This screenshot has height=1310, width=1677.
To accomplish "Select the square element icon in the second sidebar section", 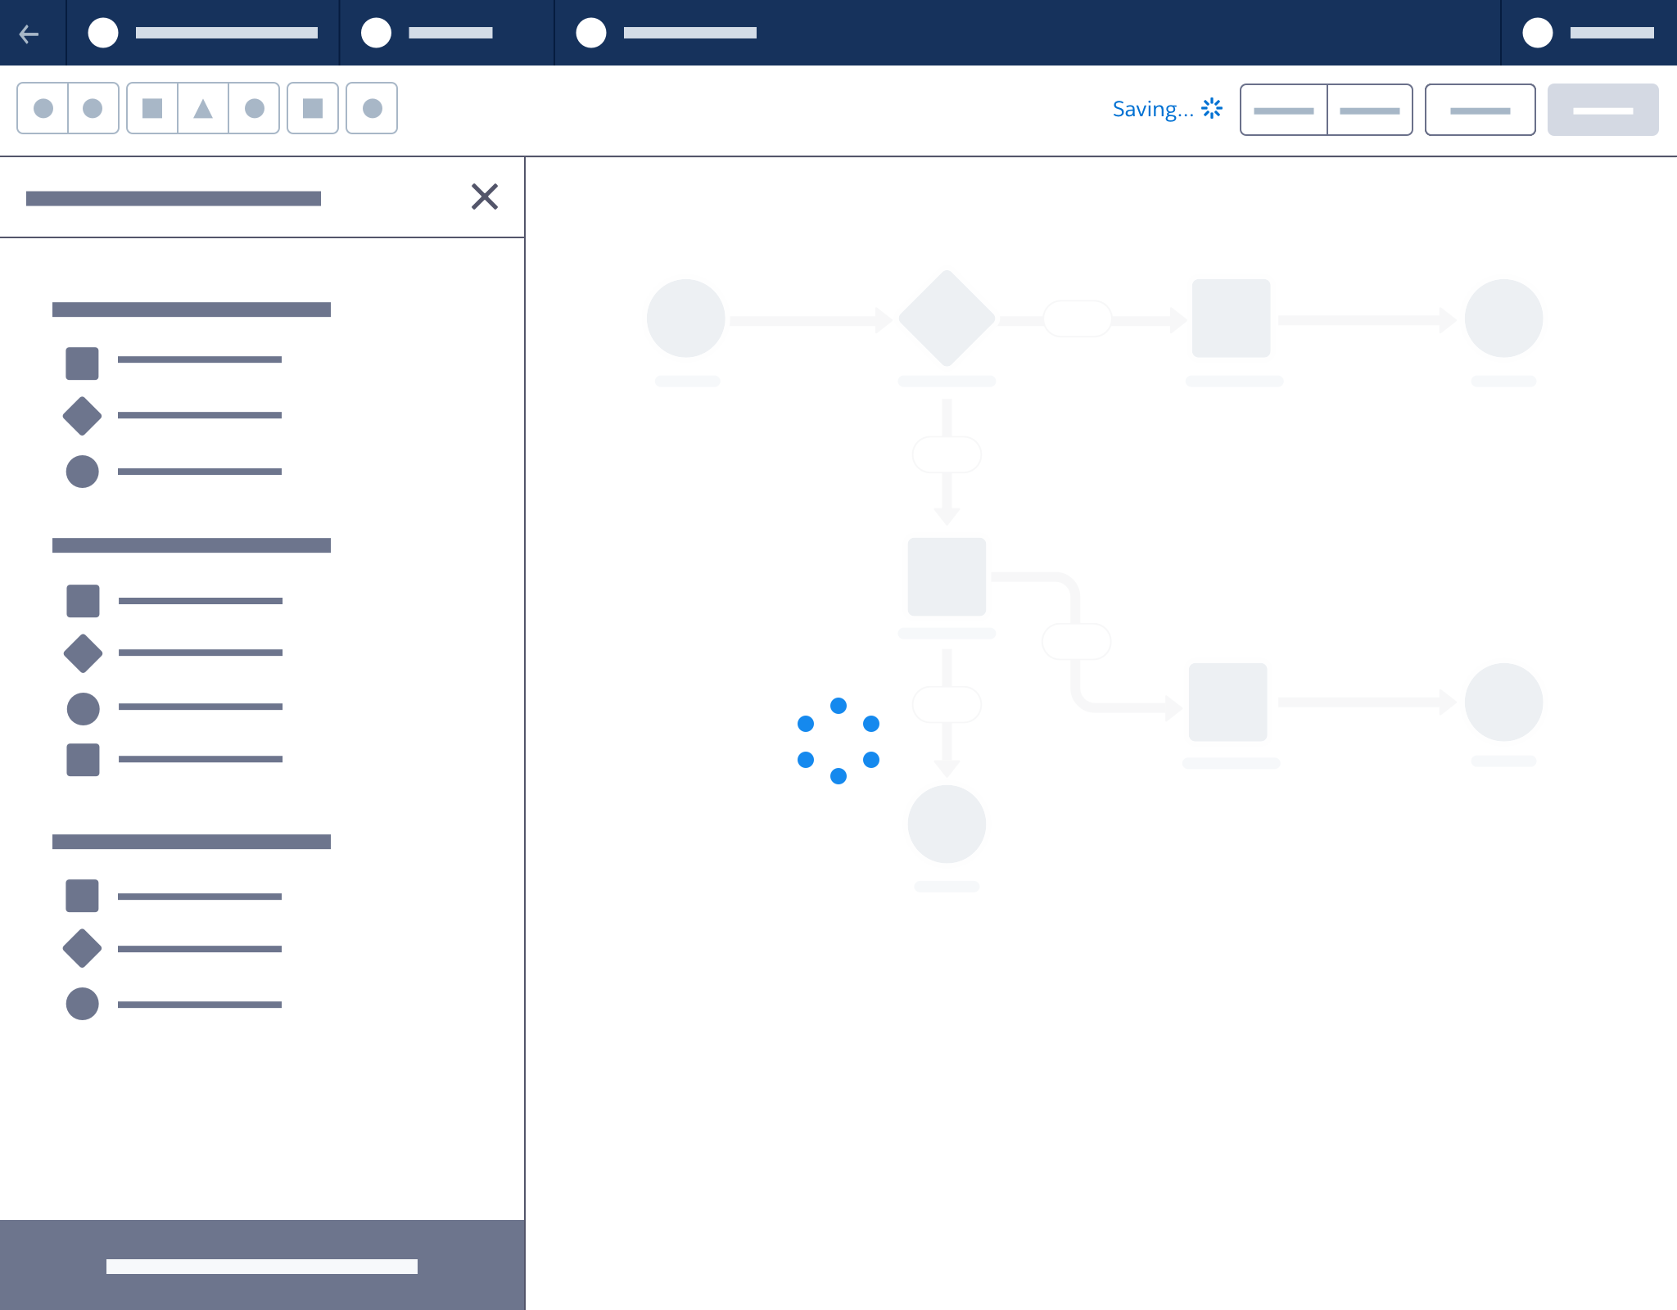I will pos(82,601).
